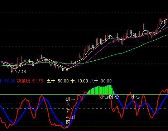Click the yellow 进→ signal marker
The image size is (168, 131).
point(71,99)
